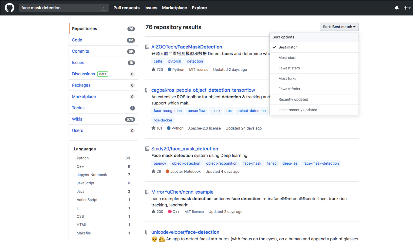Select Code result category
This screenshot has height=250, width=415.
pyautogui.click(x=103, y=40)
